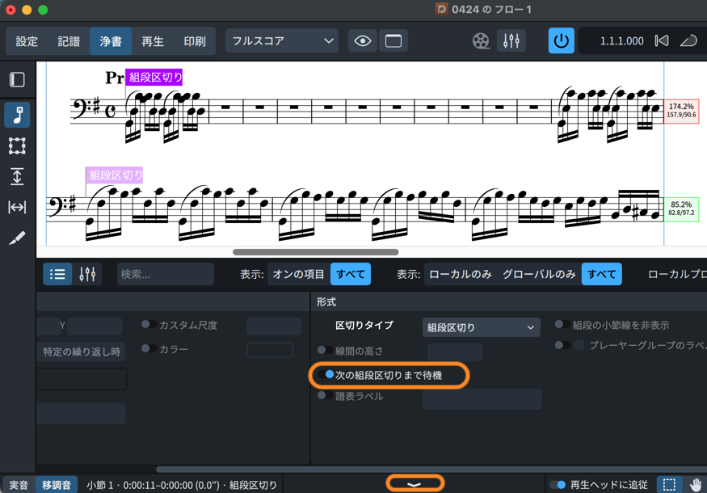The height and width of the screenshot is (493, 707).
Task: Choose the note spacing tool
Action: point(17,208)
